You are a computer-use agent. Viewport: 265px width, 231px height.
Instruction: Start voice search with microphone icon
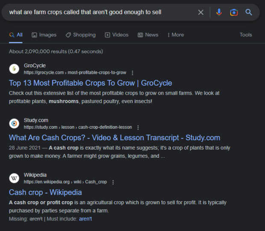click(219, 12)
